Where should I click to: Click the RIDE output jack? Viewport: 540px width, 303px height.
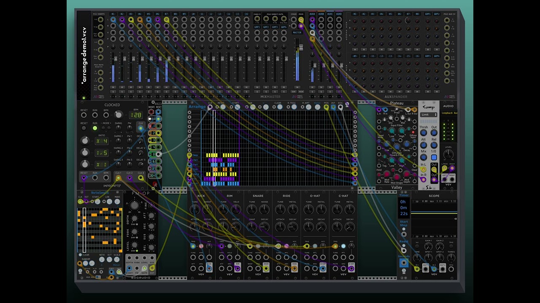point(294,268)
